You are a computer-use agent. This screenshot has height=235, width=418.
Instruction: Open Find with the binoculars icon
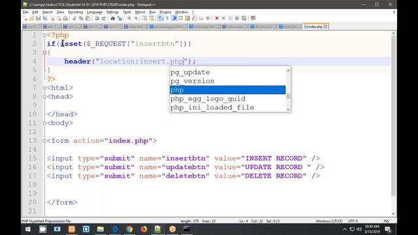click(x=113, y=18)
